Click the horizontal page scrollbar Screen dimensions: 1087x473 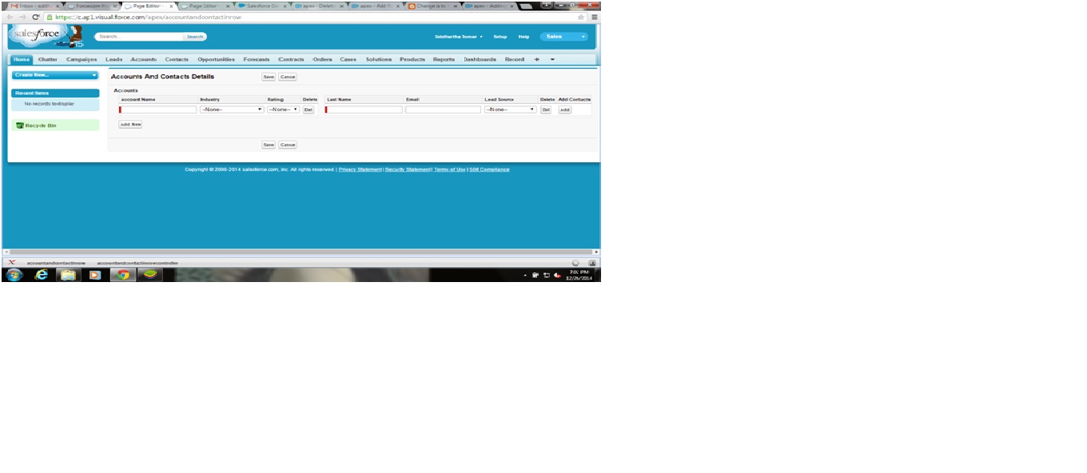point(301,252)
